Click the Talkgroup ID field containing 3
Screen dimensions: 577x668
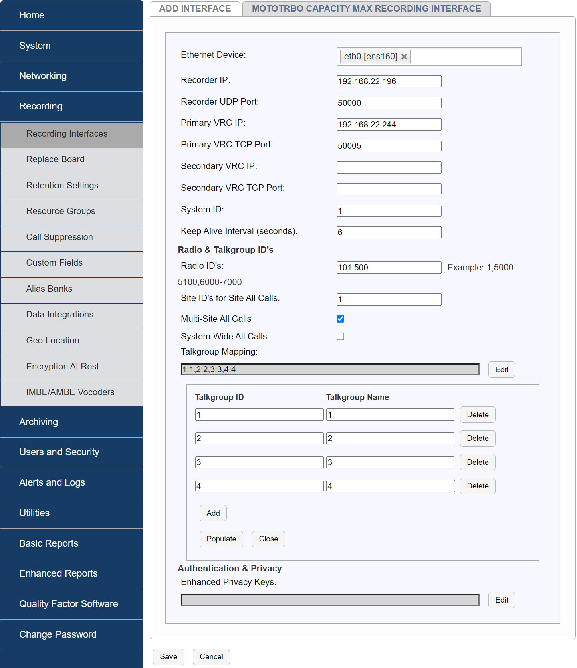pyautogui.click(x=259, y=462)
